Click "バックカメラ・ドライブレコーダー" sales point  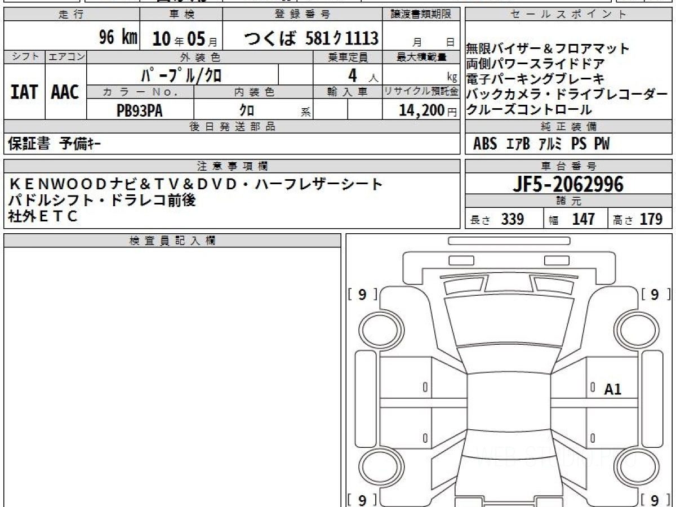567,94
